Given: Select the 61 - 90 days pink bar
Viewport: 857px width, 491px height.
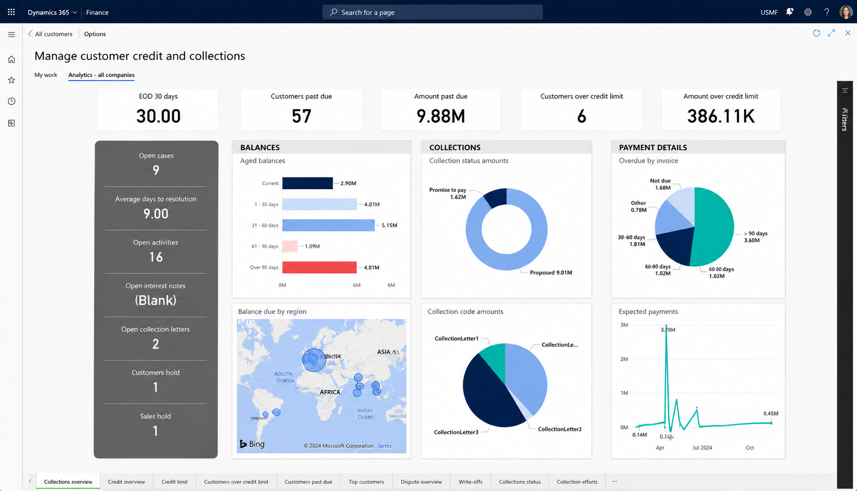Looking at the screenshot, I should point(290,246).
